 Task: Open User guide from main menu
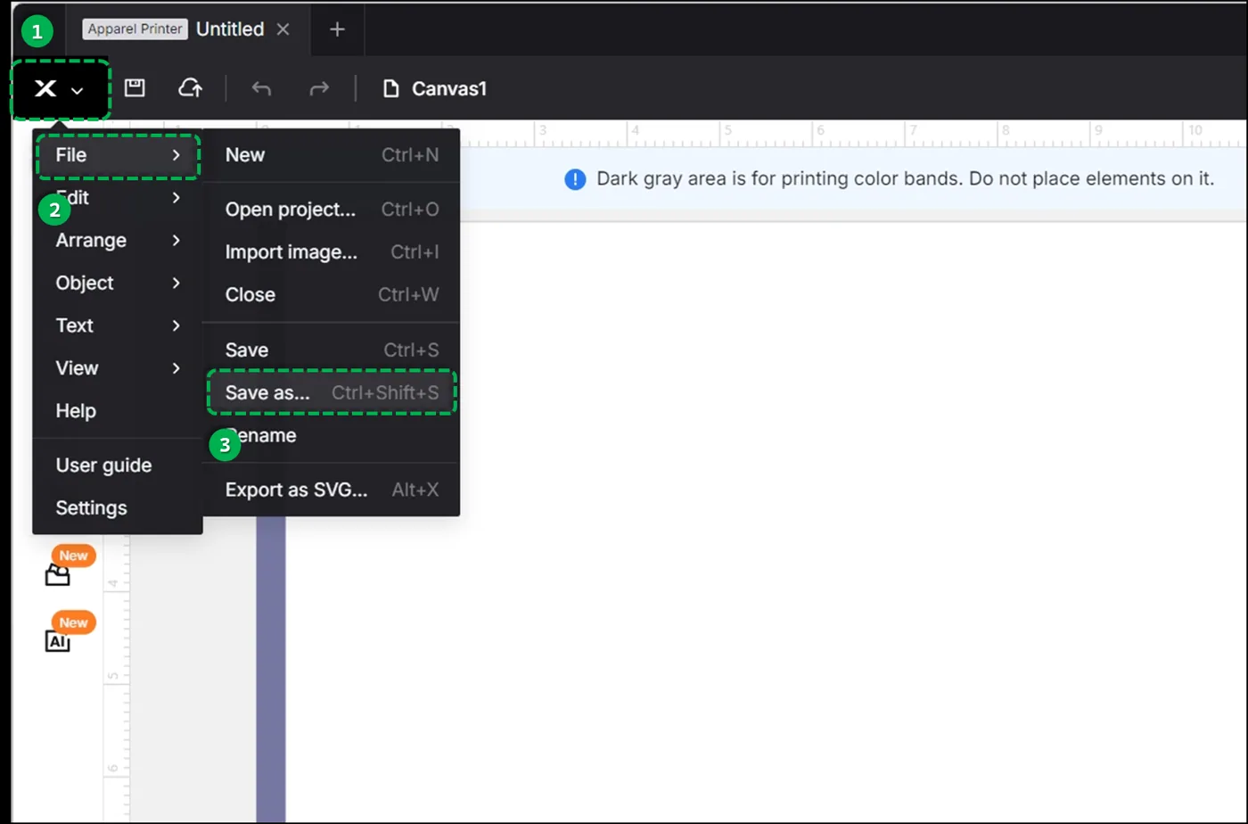coord(118,466)
